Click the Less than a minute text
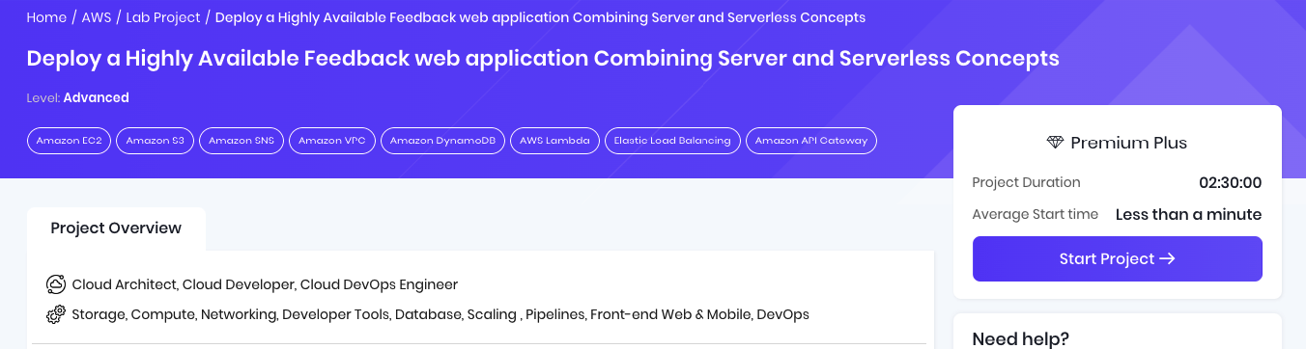 click(x=1188, y=214)
